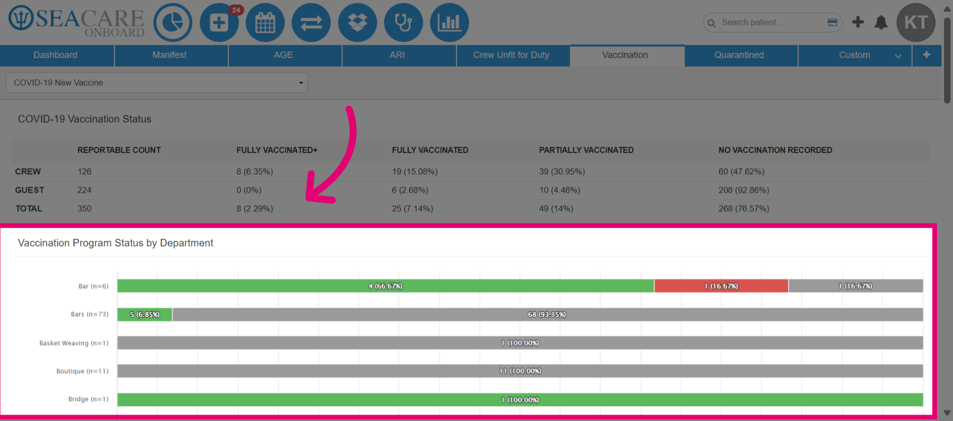Click the Bars (n=73) axis label
The image size is (953, 421).
pyautogui.click(x=89, y=314)
